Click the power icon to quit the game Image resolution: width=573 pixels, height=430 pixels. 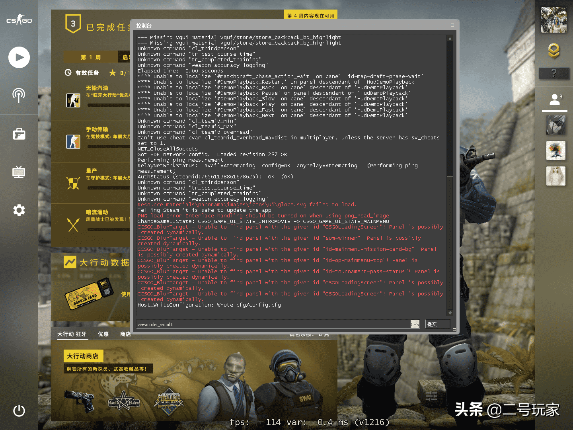[x=19, y=410]
